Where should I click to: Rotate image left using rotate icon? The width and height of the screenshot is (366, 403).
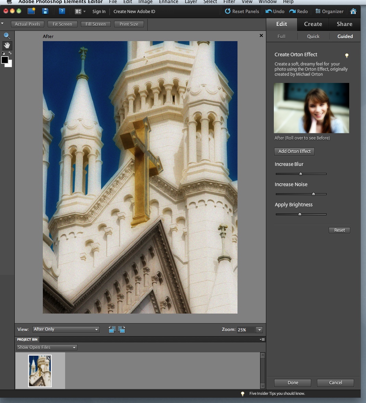pos(112,330)
